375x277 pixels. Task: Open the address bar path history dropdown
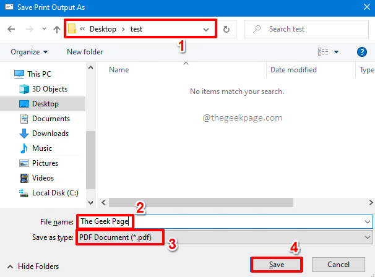tap(206, 29)
